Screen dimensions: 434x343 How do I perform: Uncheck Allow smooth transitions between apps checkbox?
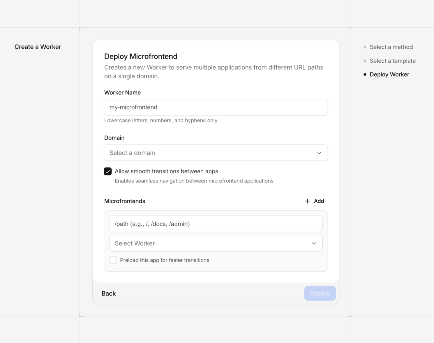(x=108, y=172)
